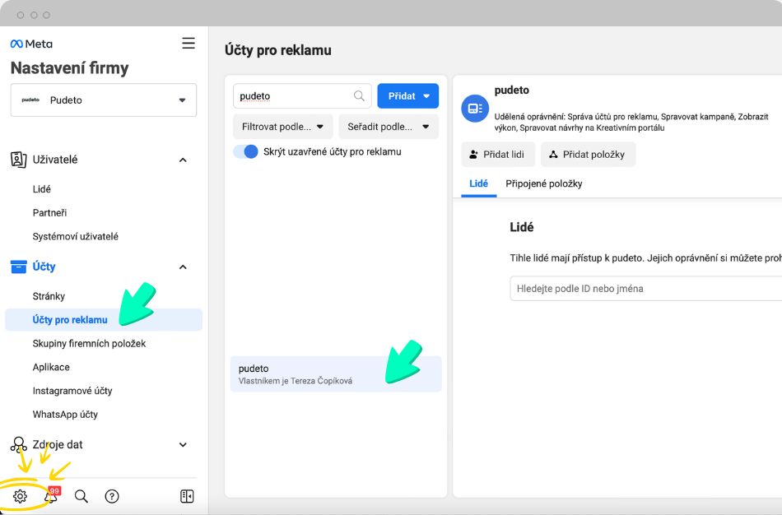Screen dimensions: 782x515
Task: Open the help question mark icon
Action: (x=112, y=496)
